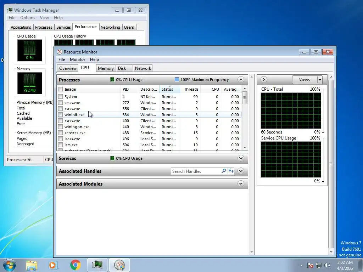Click the blue Maximum Frequency legend square

[x=177, y=80]
